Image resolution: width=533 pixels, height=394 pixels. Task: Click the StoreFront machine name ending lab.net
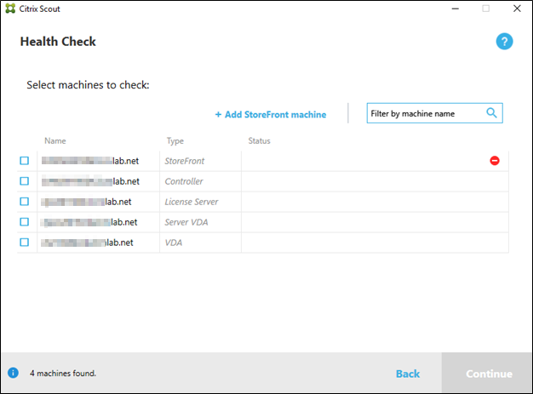(x=90, y=161)
